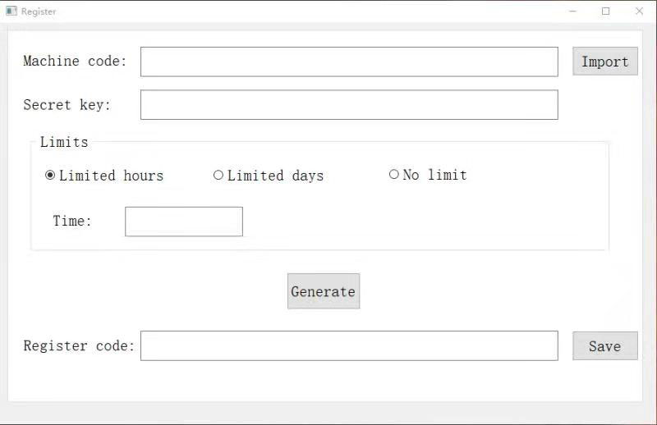Viewport: 657px width, 425px height.
Task: Click the Register code output field
Action: [349, 346]
